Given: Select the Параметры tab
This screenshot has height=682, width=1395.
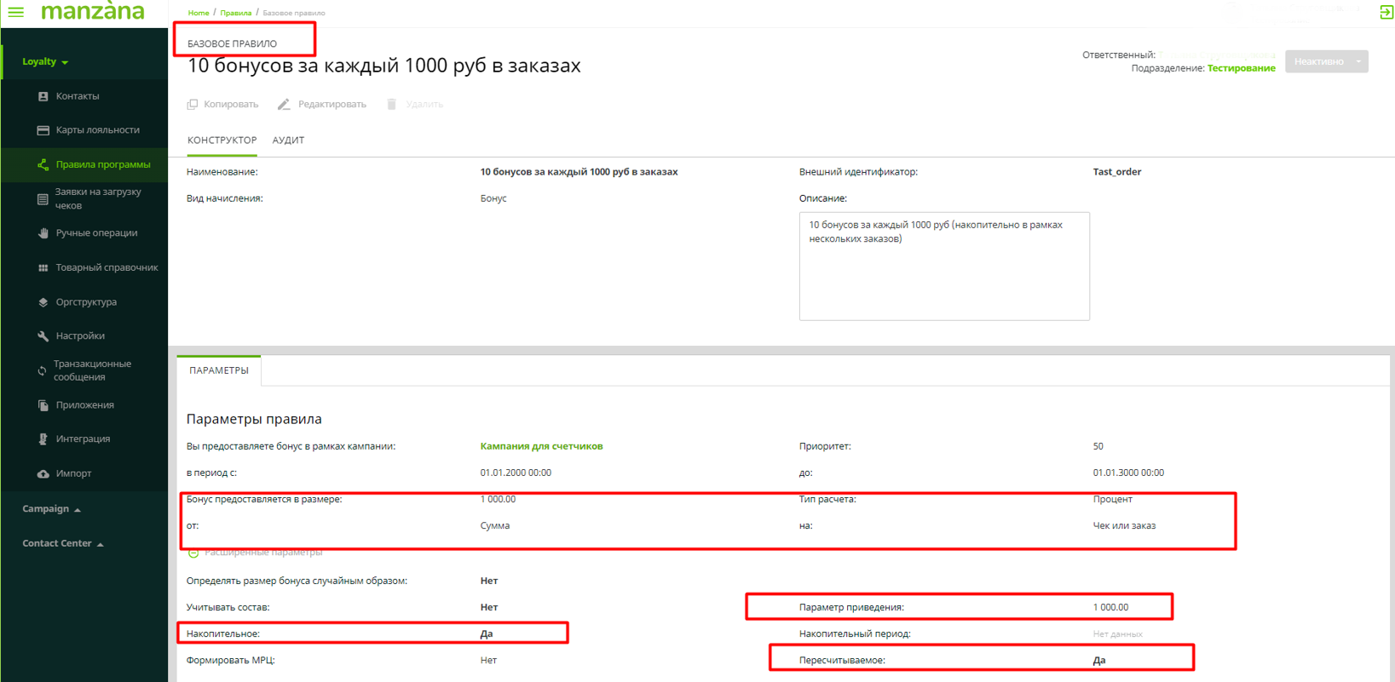Looking at the screenshot, I should (x=219, y=370).
